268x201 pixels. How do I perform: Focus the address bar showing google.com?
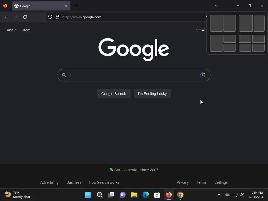126,17
